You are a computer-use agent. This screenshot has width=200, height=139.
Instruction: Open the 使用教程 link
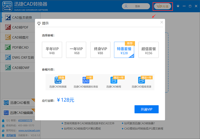coord(11,135)
